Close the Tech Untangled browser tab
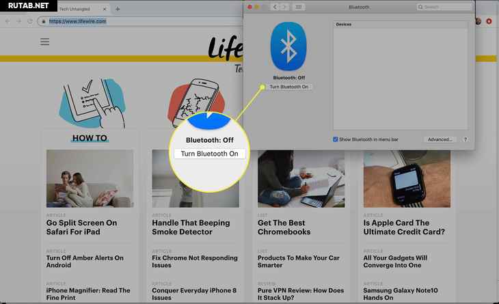 tap(105, 9)
